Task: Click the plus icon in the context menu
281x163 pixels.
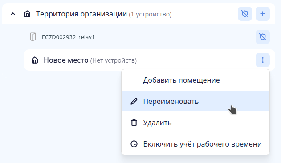Action: click(134, 80)
